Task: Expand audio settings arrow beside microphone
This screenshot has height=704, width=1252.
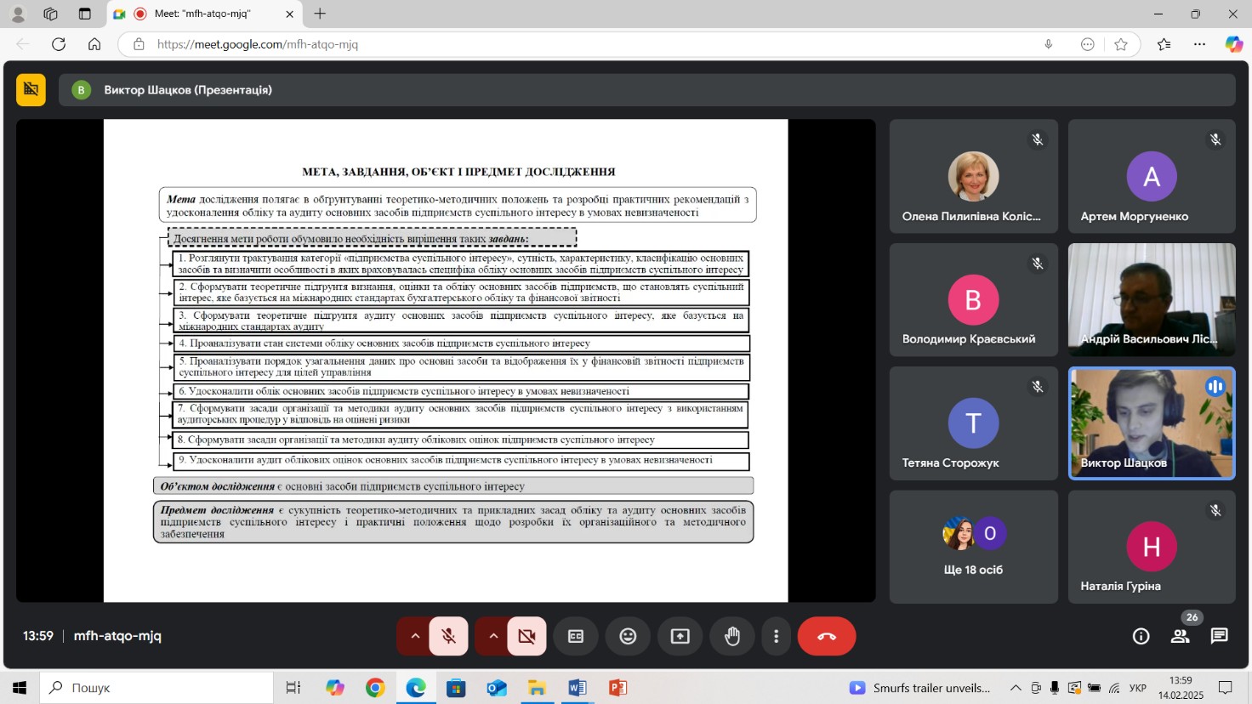Action: [414, 636]
